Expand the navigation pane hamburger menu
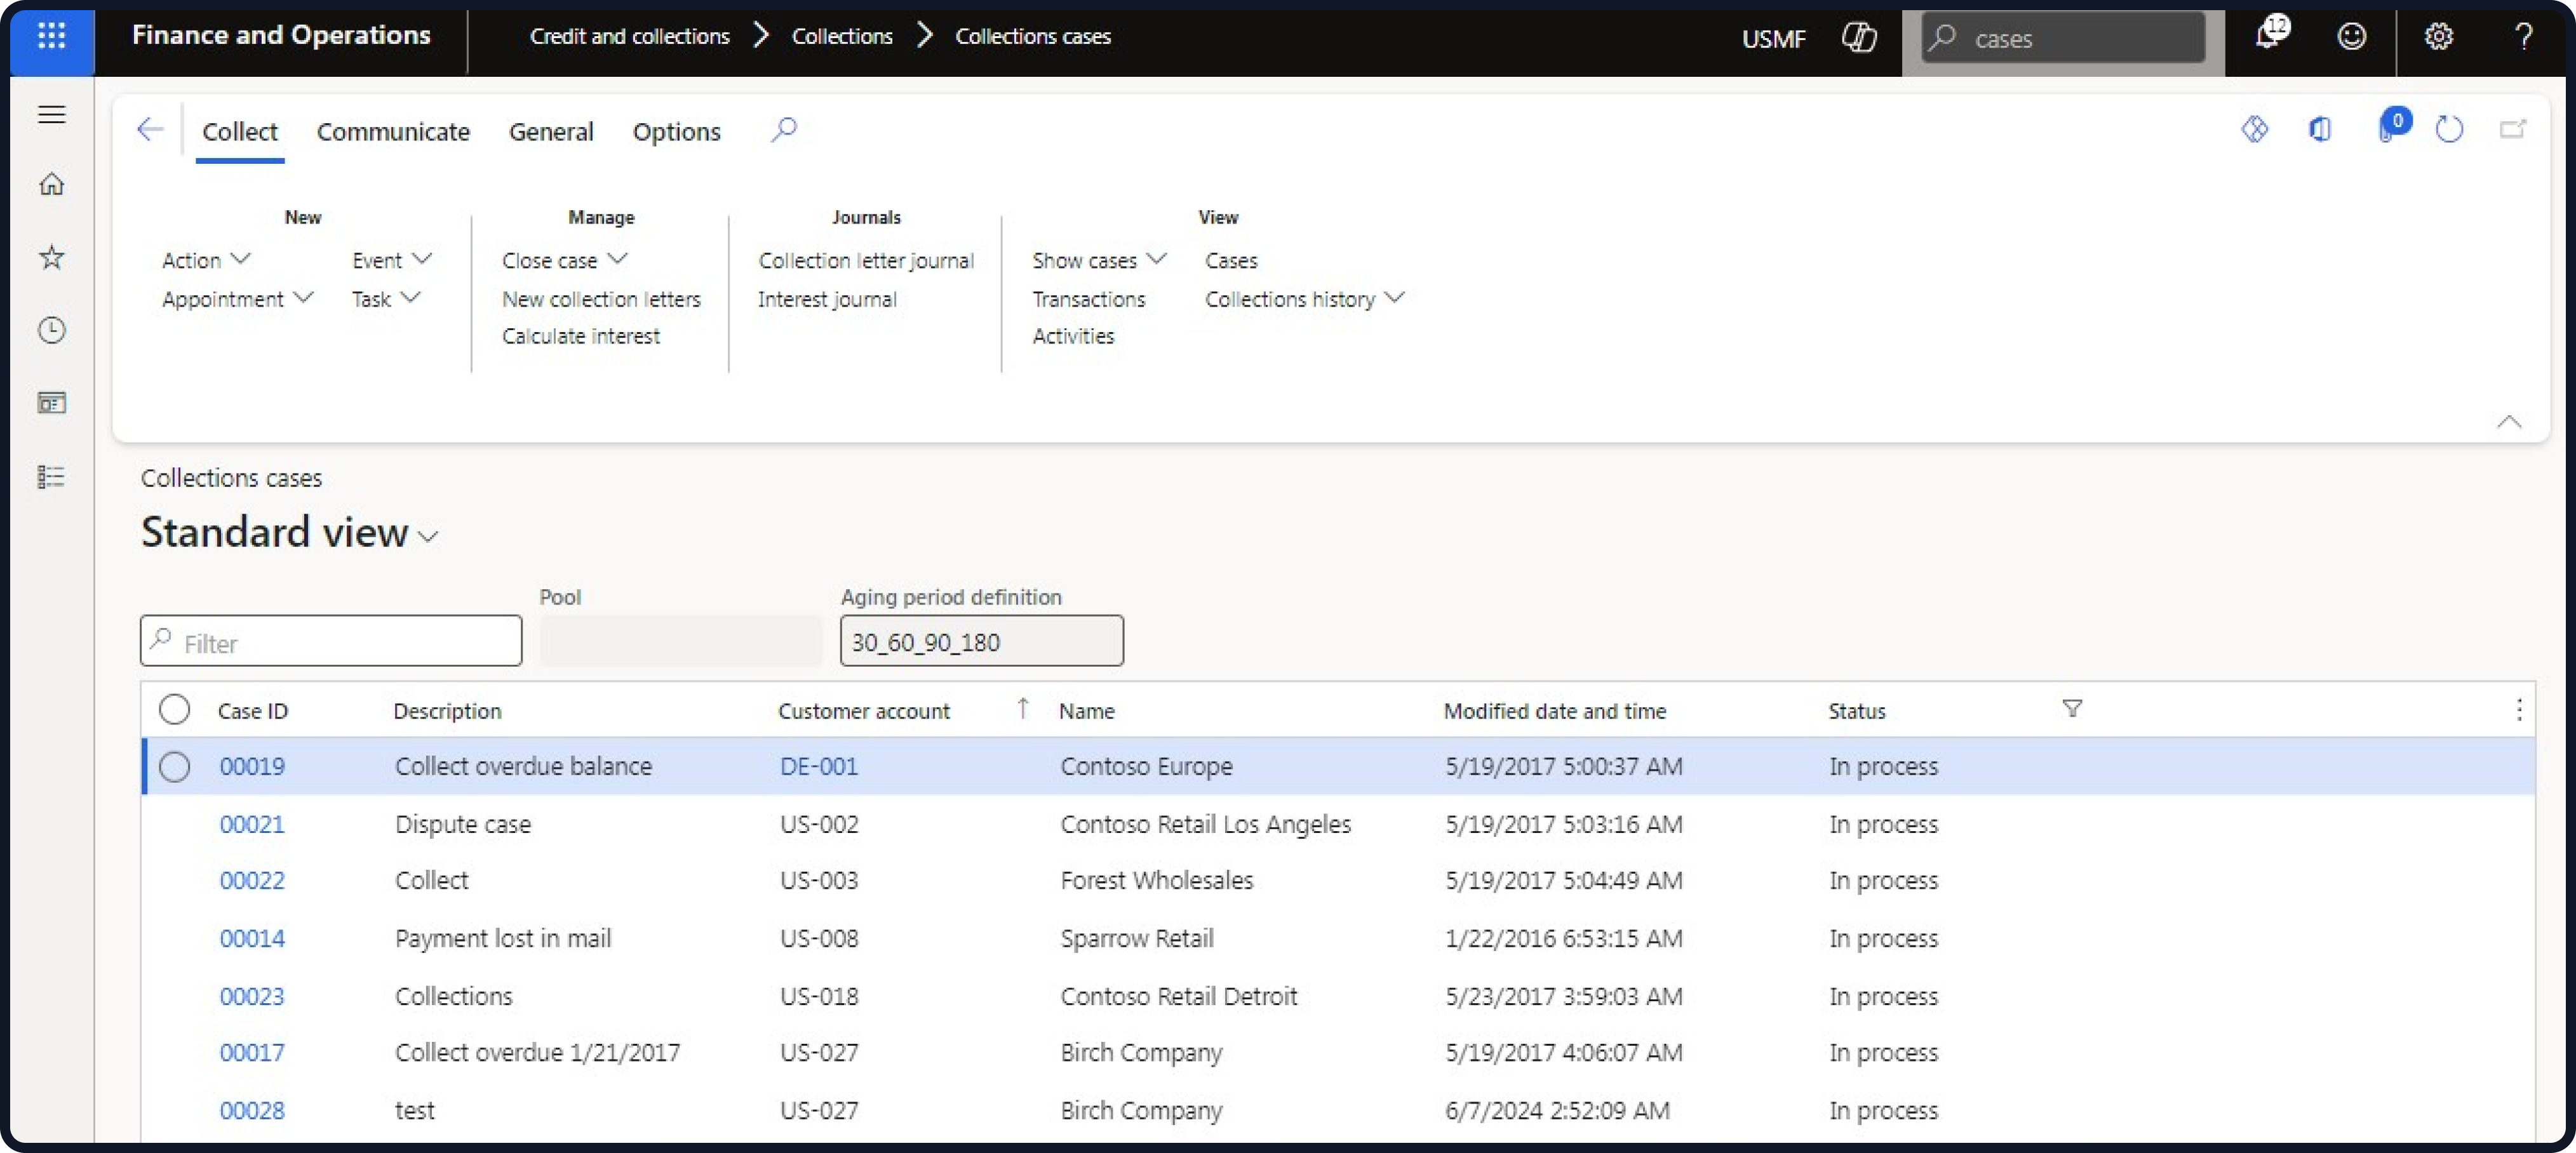Viewport: 2576px width, 1153px height. point(51,114)
